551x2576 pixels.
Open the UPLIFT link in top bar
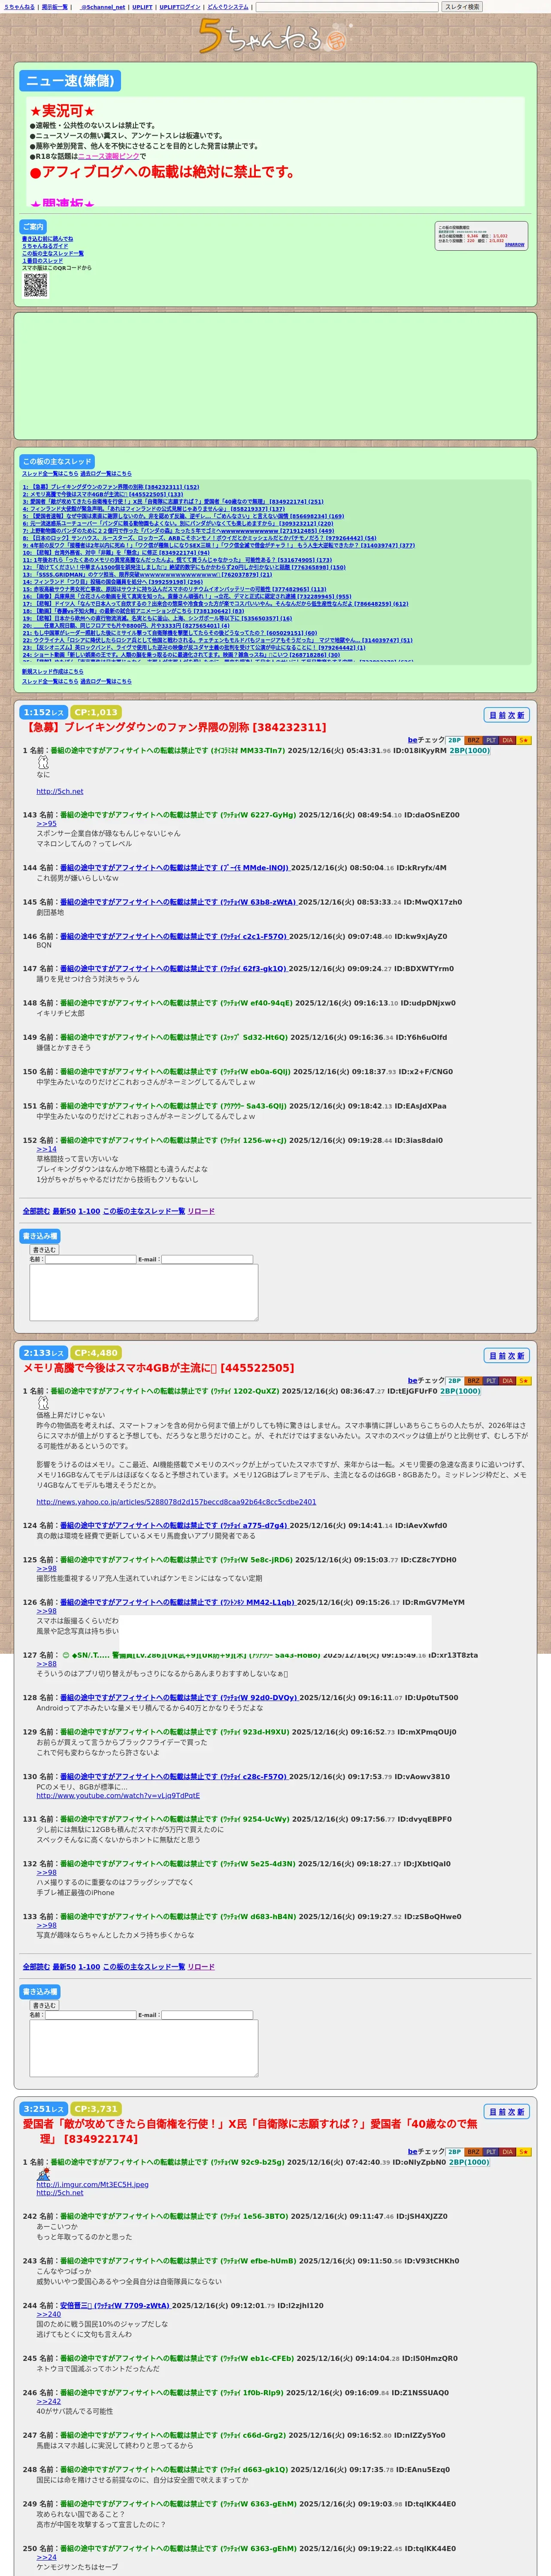142,7
